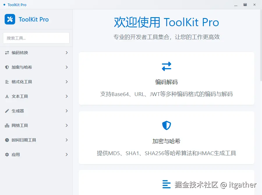The image size is (262, 195).
Task: Open the 生成器 category
Action: (36, 111)
